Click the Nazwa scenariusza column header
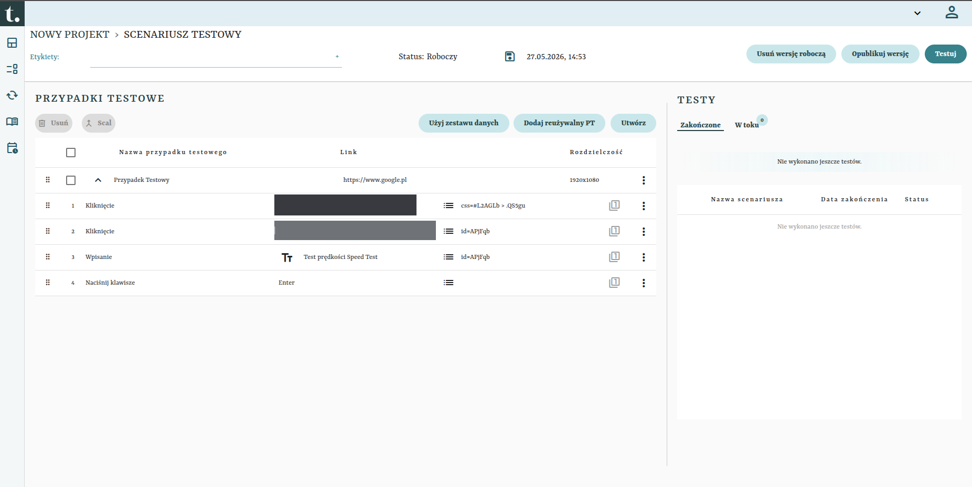This screenshot has height=487, width=972. click(747, 200)
